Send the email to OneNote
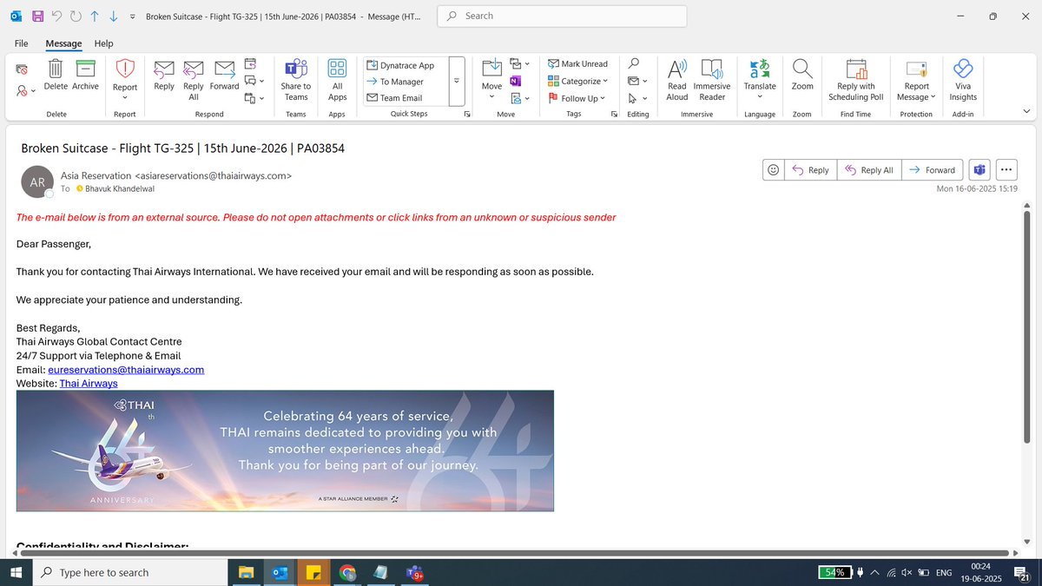Image resolution: width=1042 pixels, height=586 pixels. (x=515, y=81)
